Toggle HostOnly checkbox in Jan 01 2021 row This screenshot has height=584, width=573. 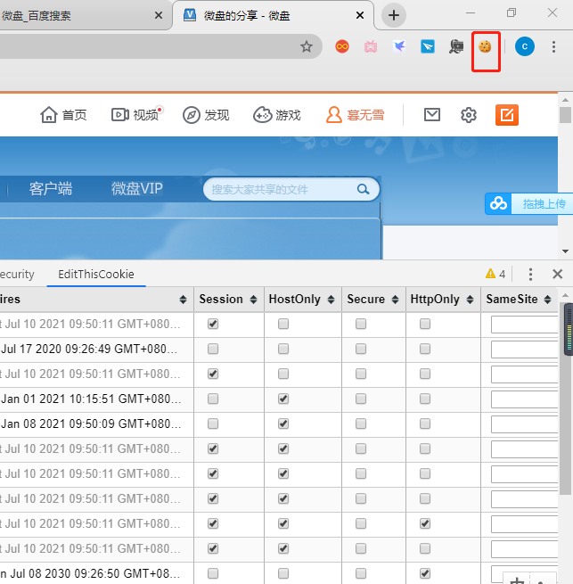click(283, 399)
